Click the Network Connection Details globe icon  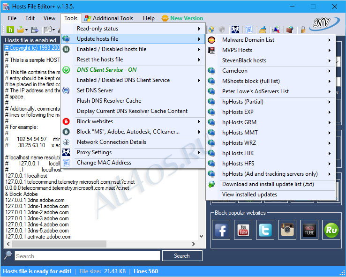click(x=66, y=142)
